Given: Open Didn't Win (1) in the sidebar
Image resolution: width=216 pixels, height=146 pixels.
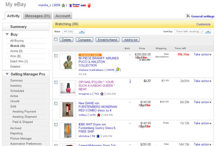Looking at the screenshot, I should click(19, 62).
